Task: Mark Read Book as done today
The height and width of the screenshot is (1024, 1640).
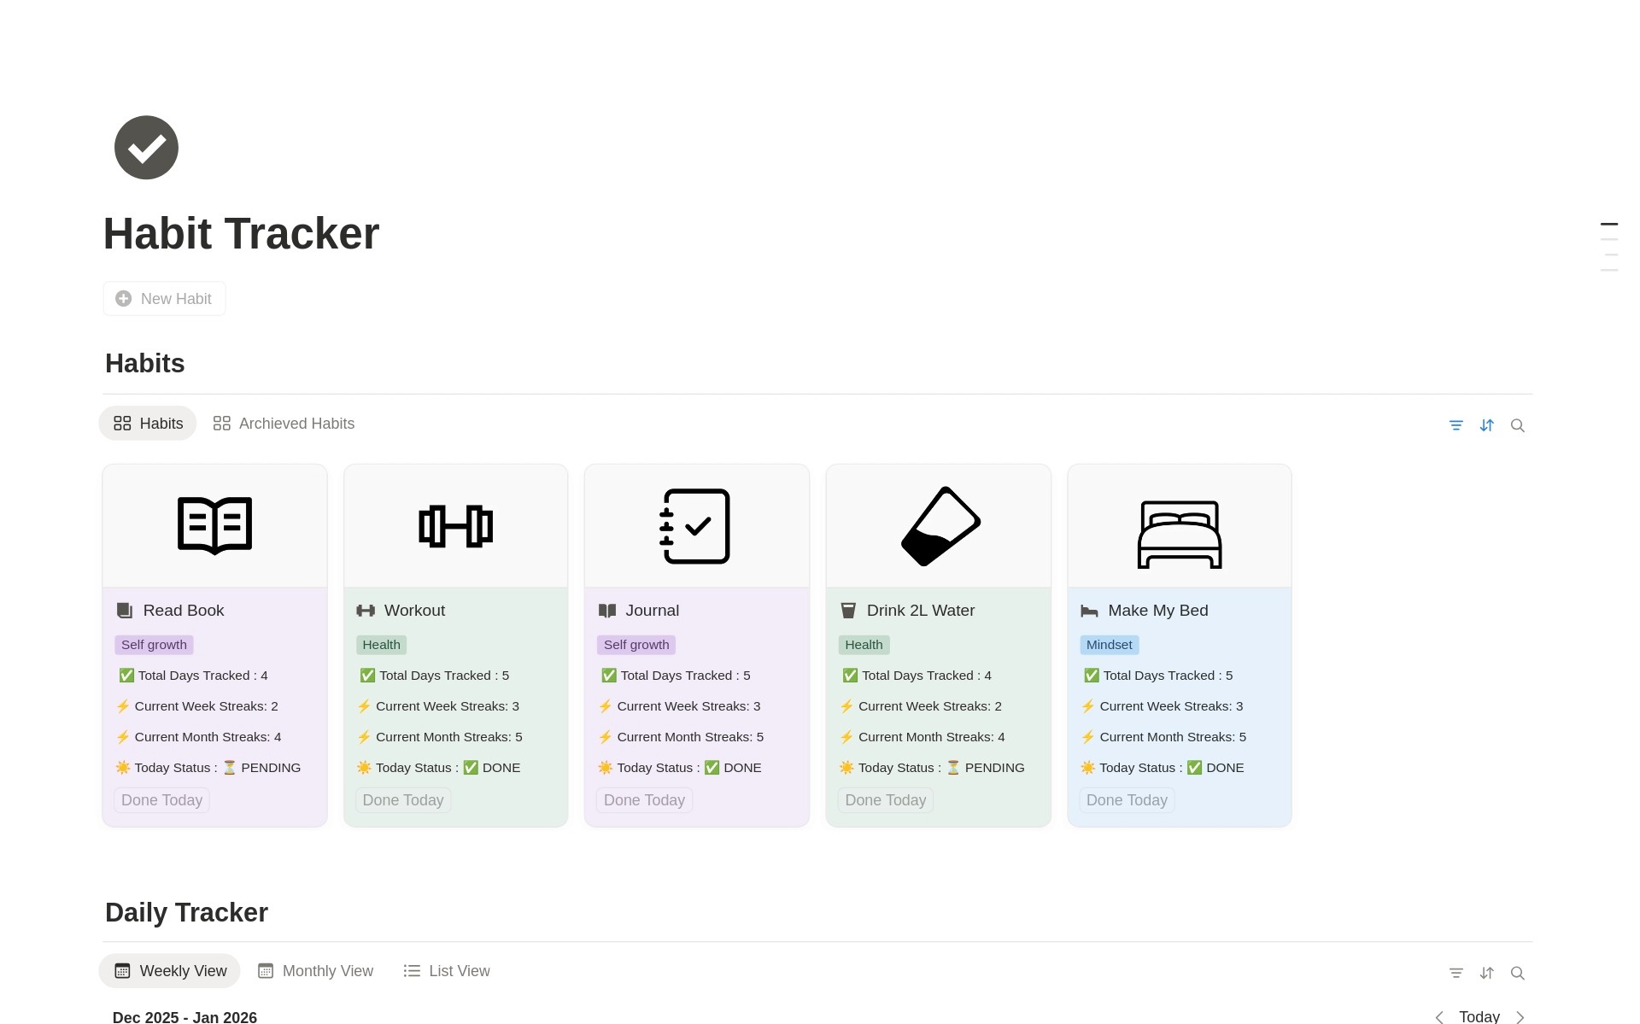Action: pyautogui.click(x=161, y=799)
